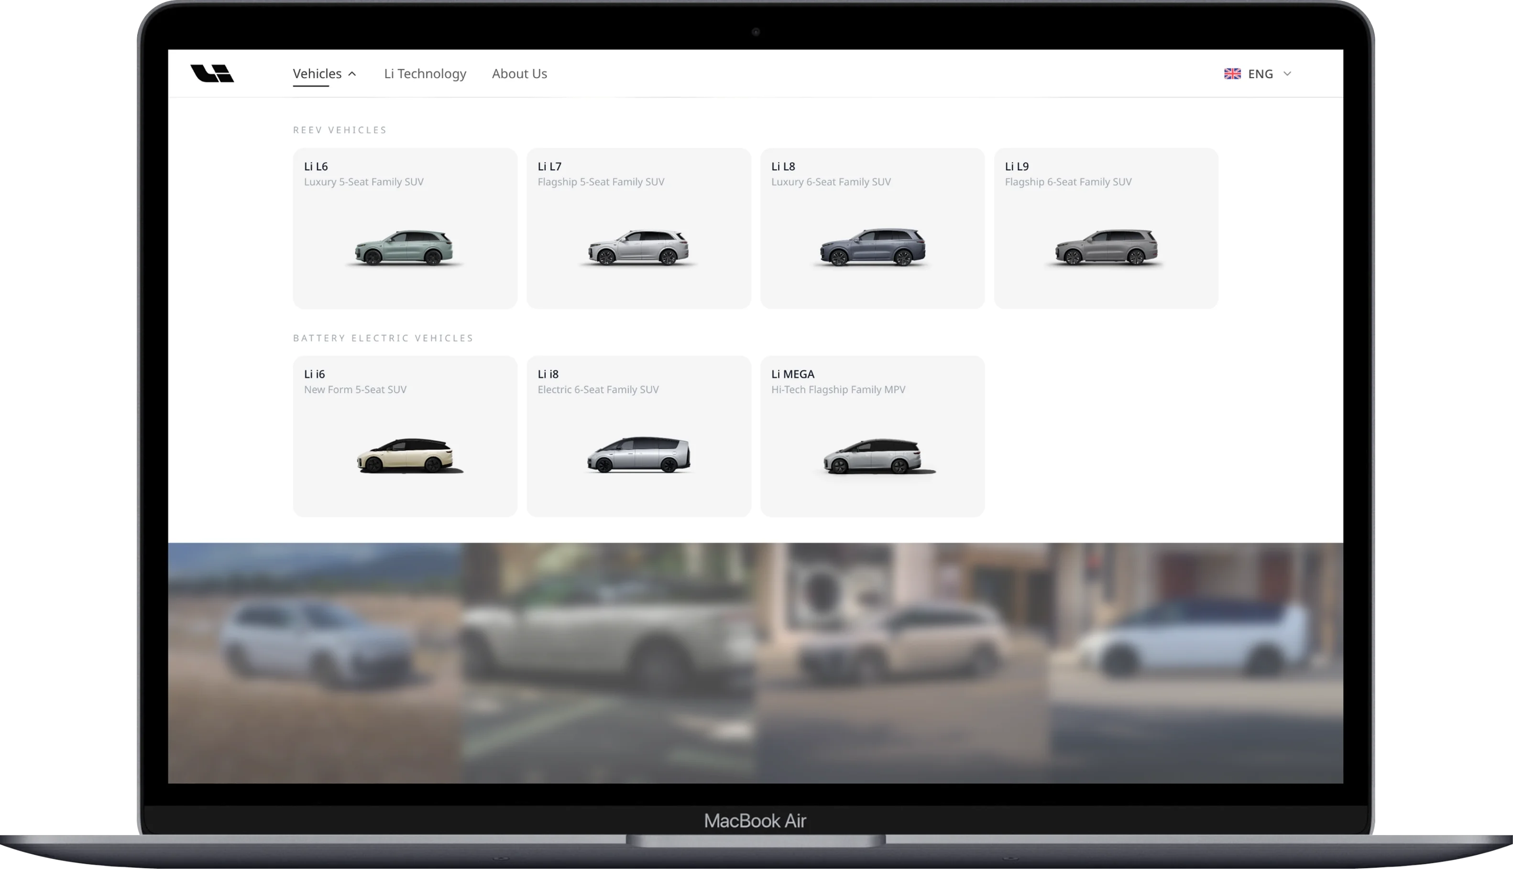Viewport: 1513px width, 869px height.
Task: Click 'Luxury 6-Seat Family SUV' text
Action: click(x=831, y=182)
